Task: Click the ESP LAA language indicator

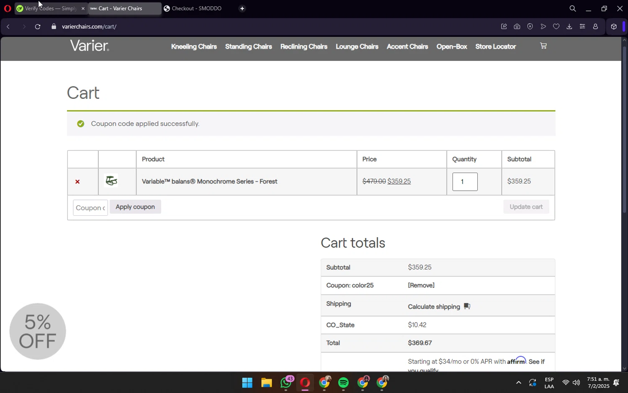Action: pyautogui.click(x=549, y=383)
